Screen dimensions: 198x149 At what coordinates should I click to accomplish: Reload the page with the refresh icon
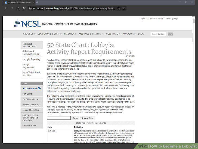(18, 8)
